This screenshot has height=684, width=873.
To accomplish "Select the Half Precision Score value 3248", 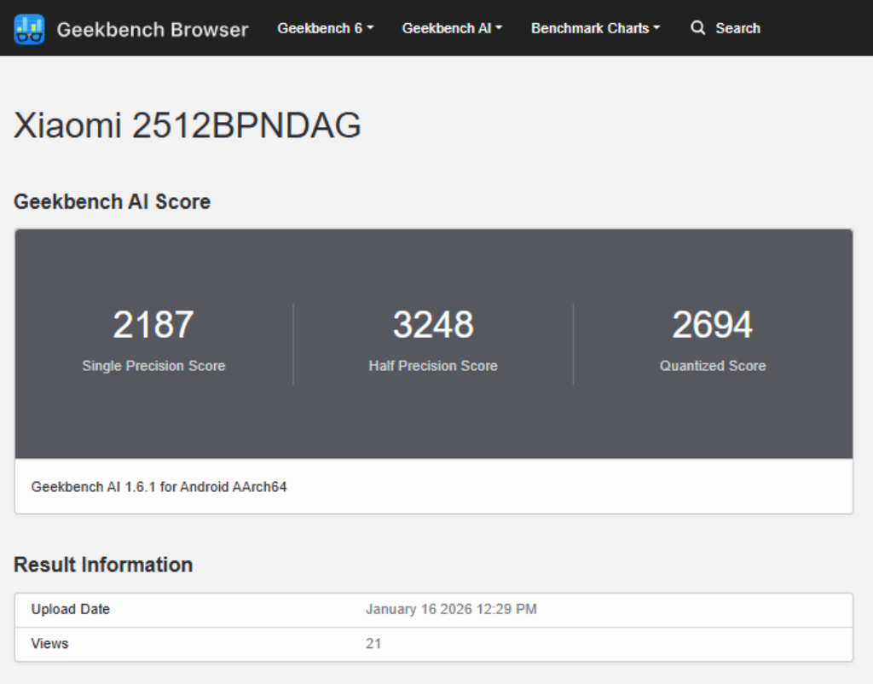I will 434,323.
